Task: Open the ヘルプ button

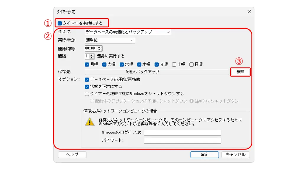Action: click(72, 155)
